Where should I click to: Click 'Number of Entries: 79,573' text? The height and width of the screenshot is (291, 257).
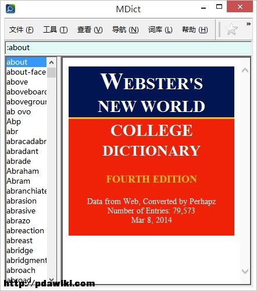[151, 211]
